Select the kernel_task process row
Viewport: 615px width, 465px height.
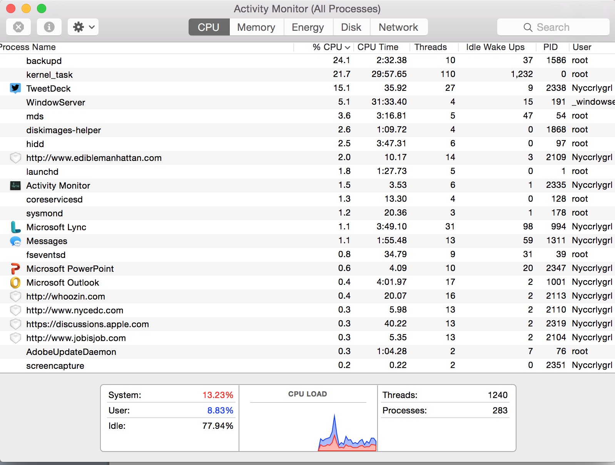click(x=307, y=75)
